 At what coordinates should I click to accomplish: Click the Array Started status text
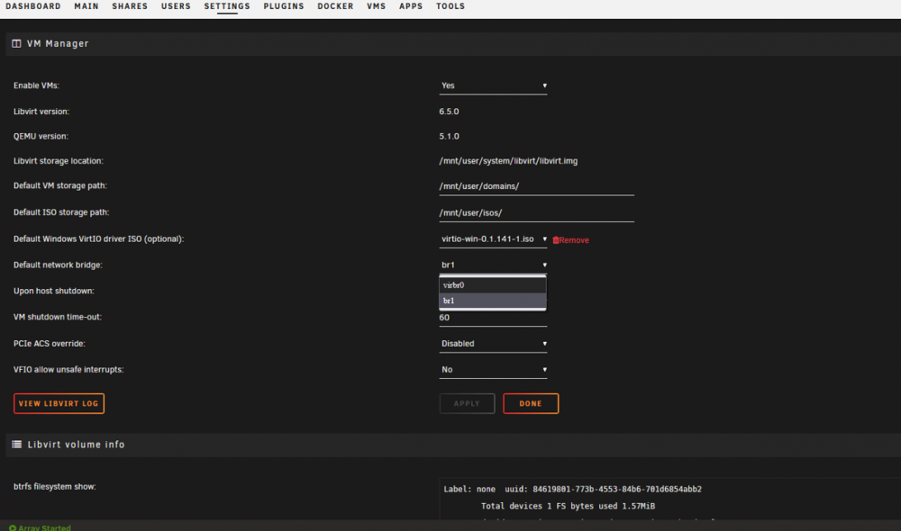[x=44, y=528]
